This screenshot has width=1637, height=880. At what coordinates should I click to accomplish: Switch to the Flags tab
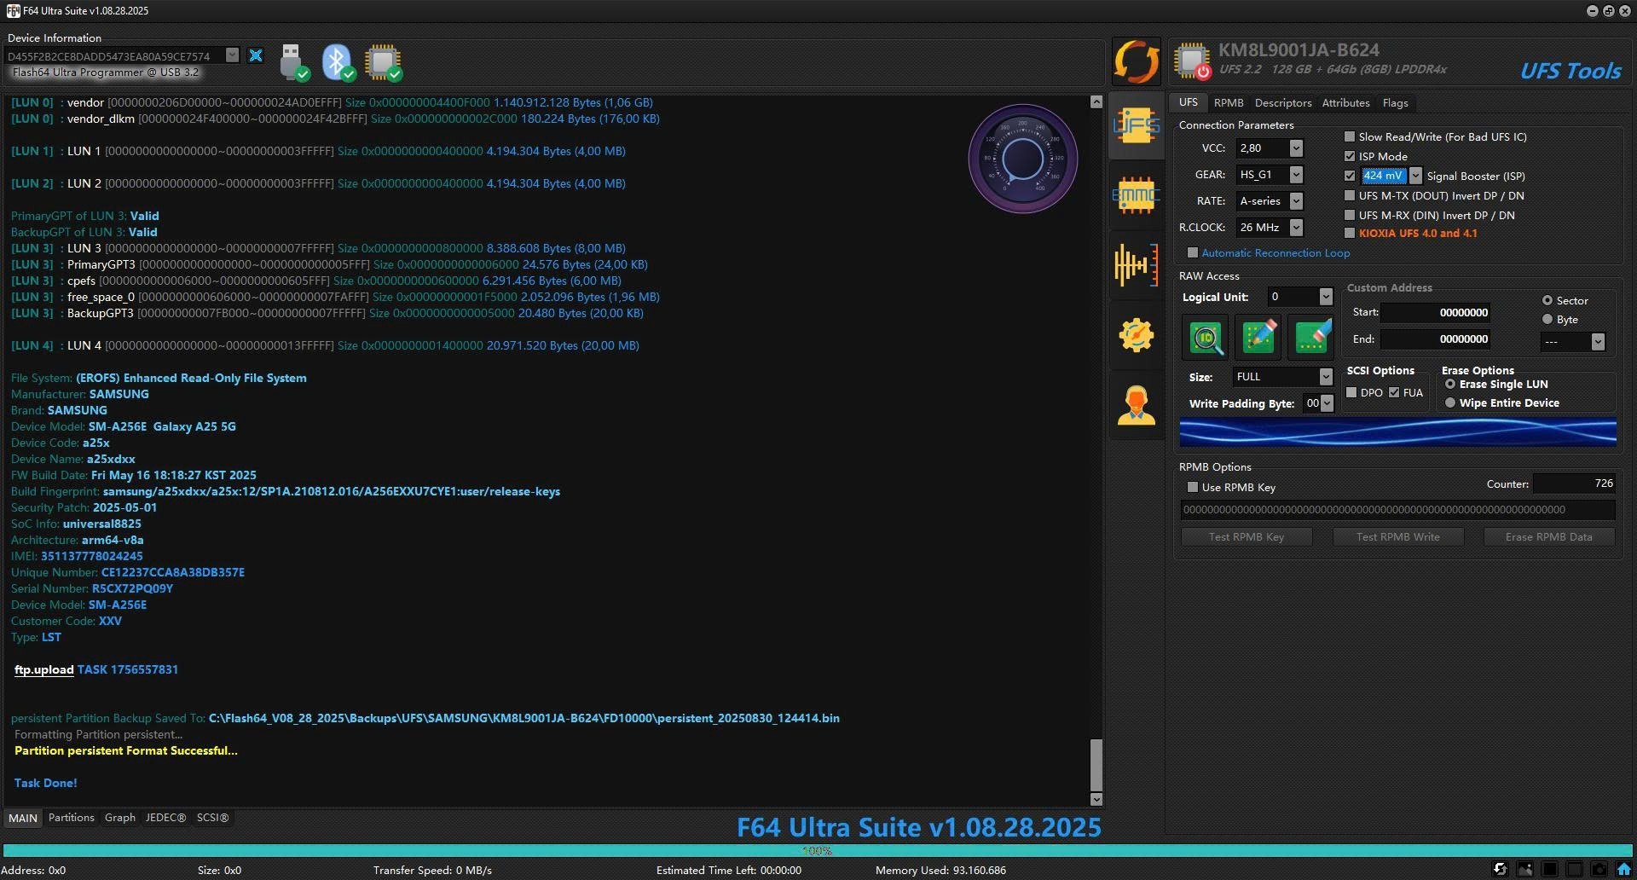pos(1395,102)
